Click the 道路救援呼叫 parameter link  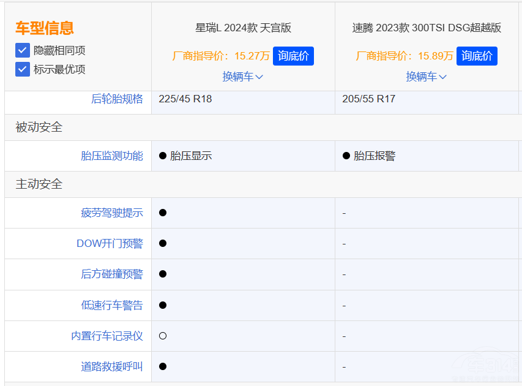[x=111, y=366]
